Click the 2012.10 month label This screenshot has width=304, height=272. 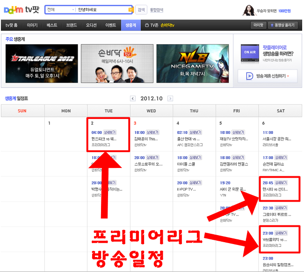tap(152, 98)
